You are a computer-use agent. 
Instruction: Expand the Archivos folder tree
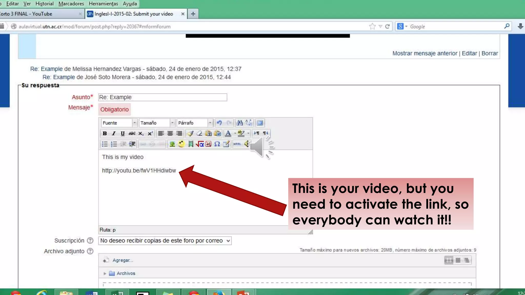(x=105, y=273)
